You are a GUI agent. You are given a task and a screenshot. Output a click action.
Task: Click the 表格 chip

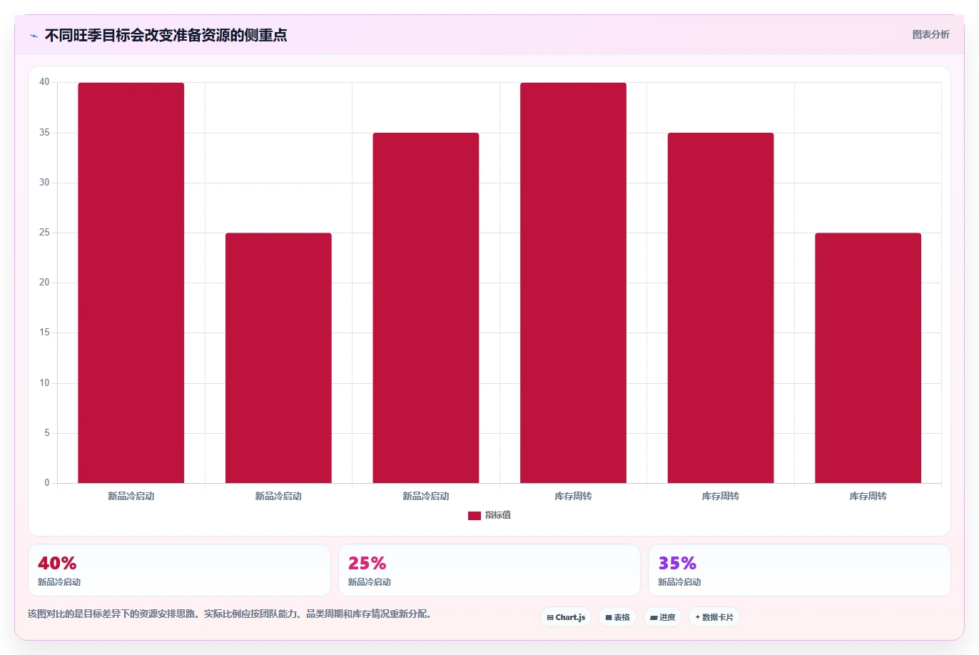point(617,617)
